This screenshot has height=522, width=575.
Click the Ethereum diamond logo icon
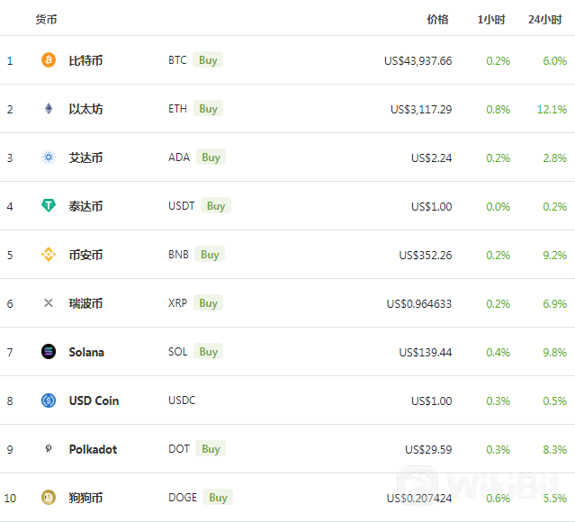(x=49, y=109)
